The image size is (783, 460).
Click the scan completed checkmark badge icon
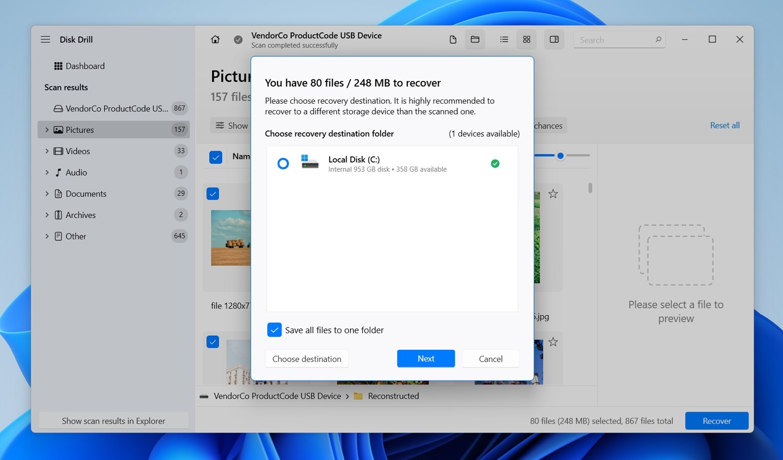click(x=238, y=40)
